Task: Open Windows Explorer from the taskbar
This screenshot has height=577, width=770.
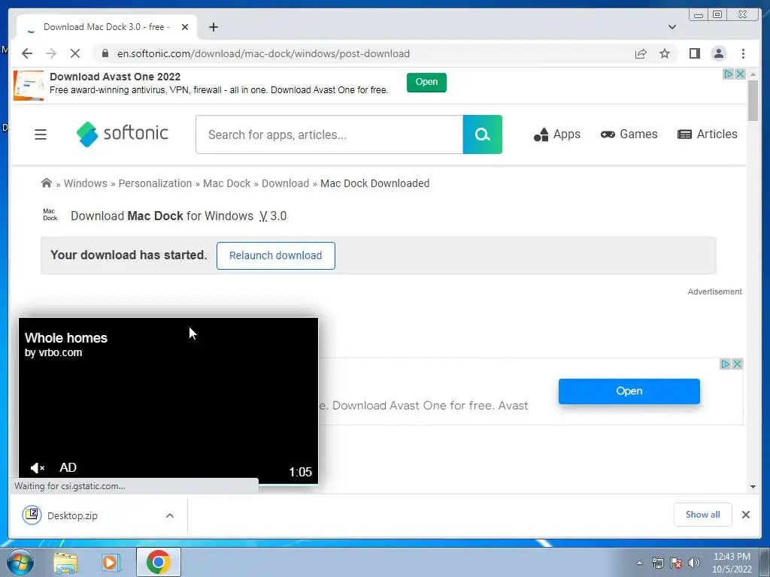Action: point(65,562)
